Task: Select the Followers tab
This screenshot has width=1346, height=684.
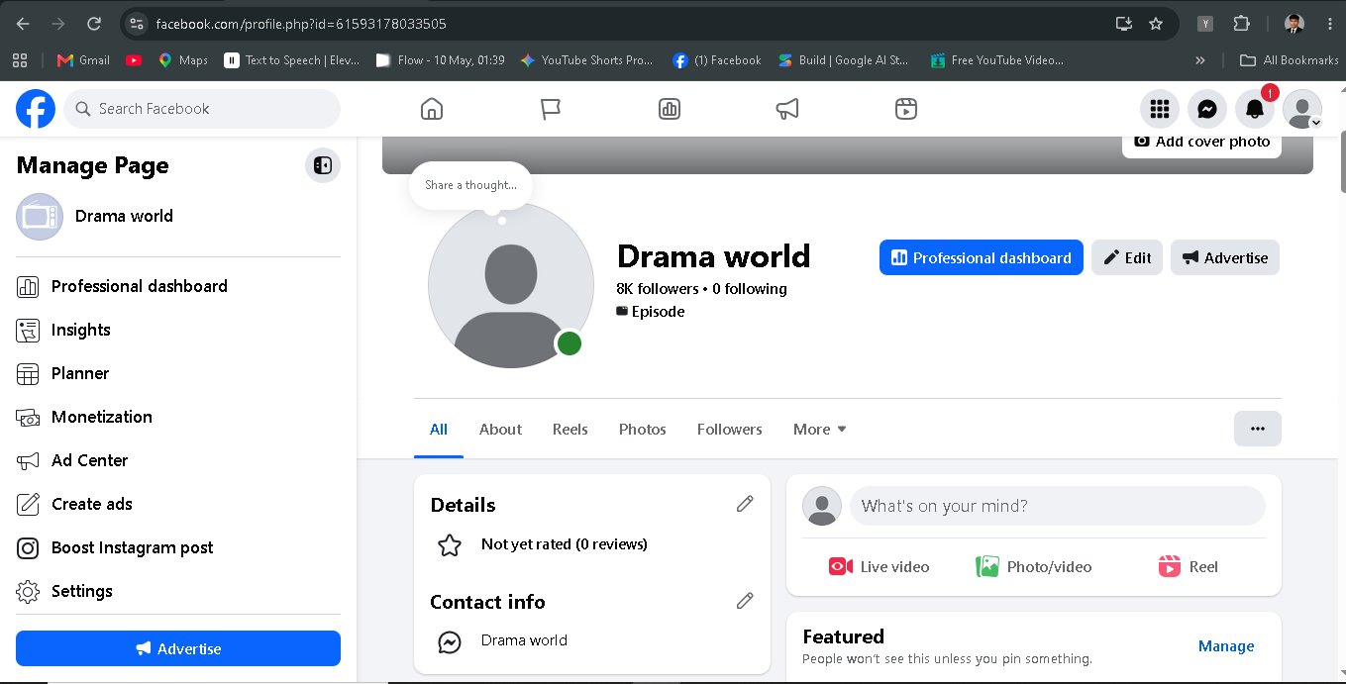Action: (x=730, y=430)
